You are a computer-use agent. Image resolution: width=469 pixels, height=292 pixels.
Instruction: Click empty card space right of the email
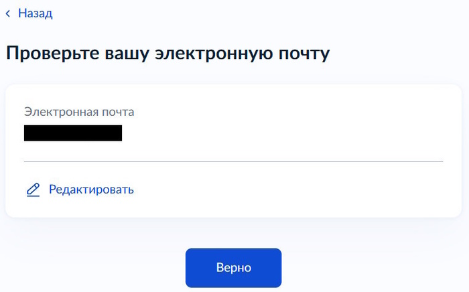[x=281, y=133]
